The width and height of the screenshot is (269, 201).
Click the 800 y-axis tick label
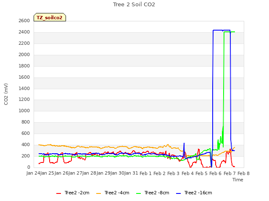pos(26,122)
